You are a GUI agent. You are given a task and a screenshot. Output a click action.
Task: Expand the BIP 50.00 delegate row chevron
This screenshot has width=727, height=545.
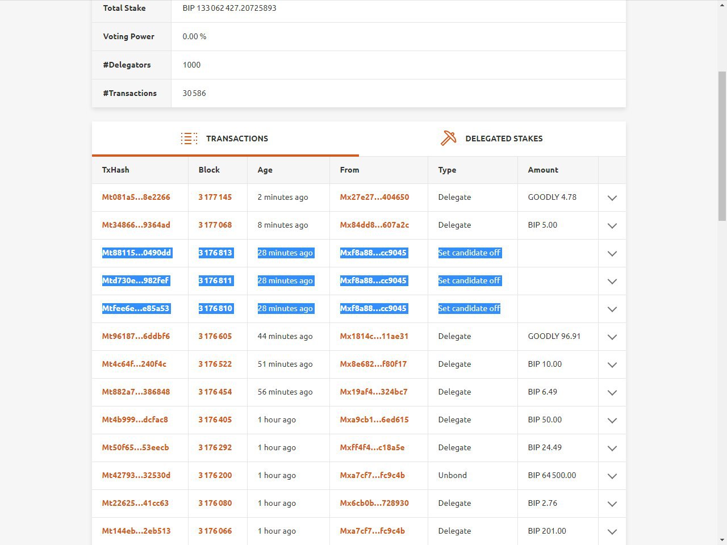click(612, 421)
